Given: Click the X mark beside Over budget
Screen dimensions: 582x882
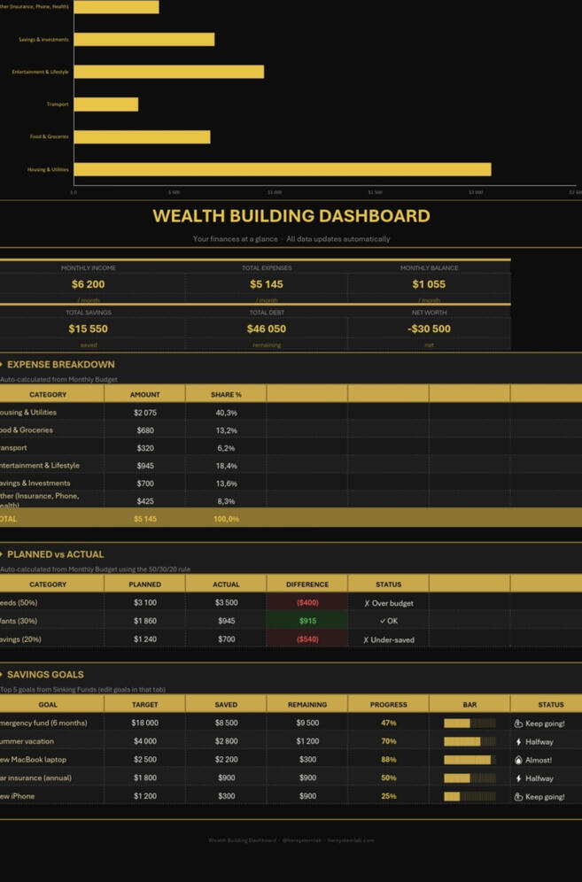Looking at the screenshot, I should 367,603.
